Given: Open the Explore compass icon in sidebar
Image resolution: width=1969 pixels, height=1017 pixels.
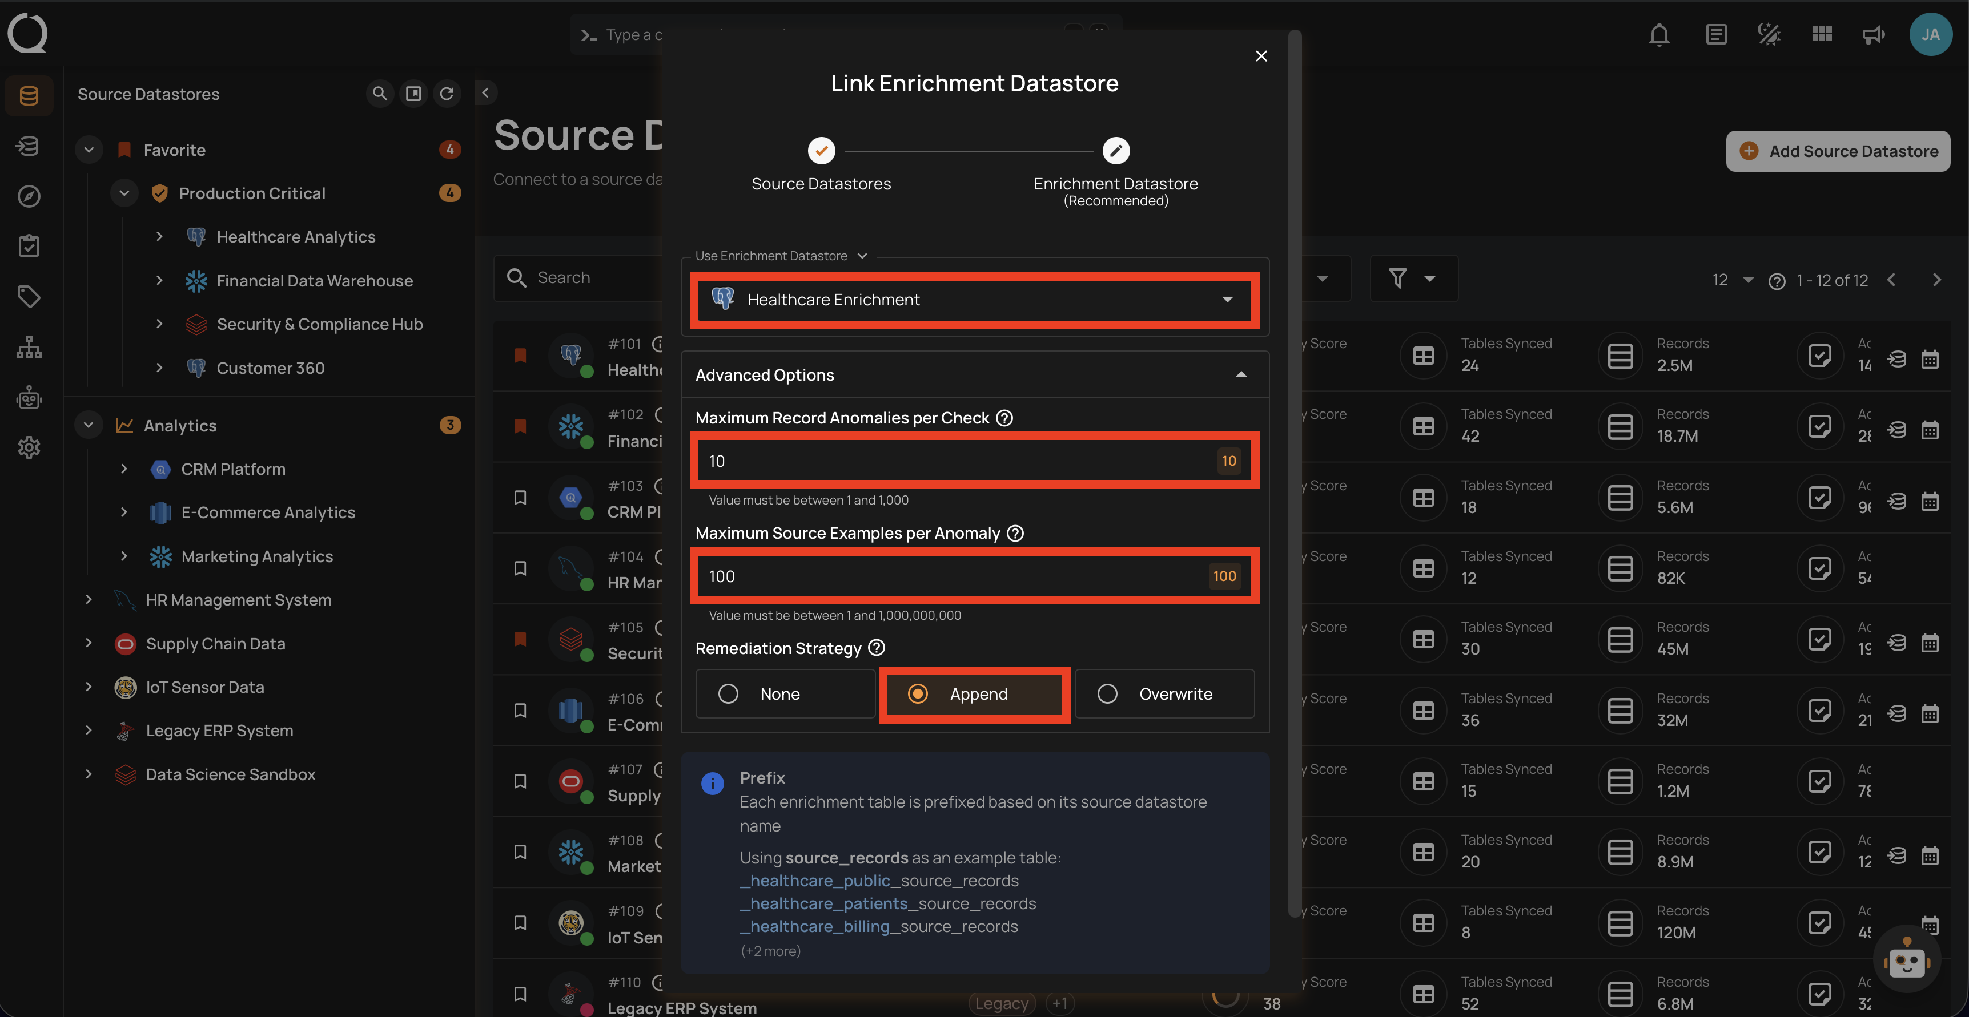Looking at the screenshot, I should (x=29, y=196).
